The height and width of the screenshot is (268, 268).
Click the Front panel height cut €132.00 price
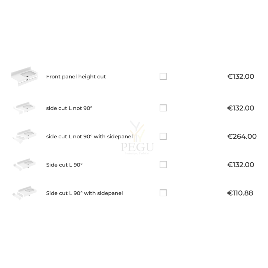[x=241, y=76]
